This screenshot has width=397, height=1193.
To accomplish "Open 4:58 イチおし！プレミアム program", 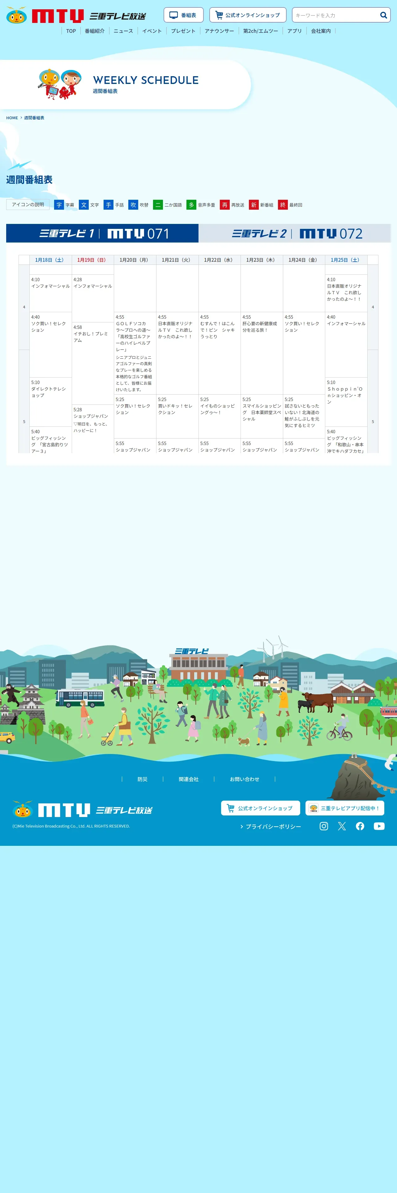I will (x=92, y=363).
